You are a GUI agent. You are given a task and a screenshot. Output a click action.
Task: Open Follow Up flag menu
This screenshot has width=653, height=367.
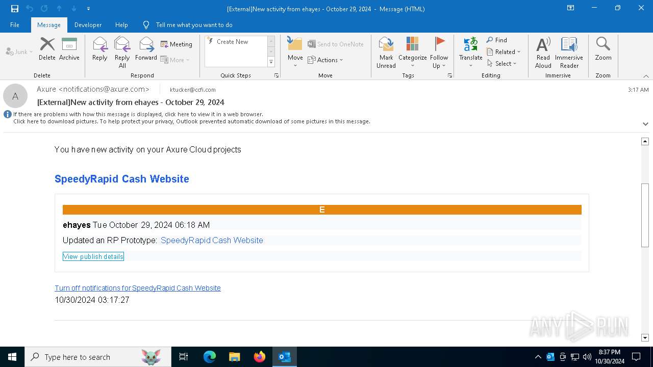(x=439, y=52)
